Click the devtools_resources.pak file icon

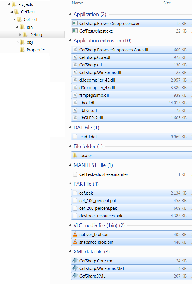(x=75, y=216)
